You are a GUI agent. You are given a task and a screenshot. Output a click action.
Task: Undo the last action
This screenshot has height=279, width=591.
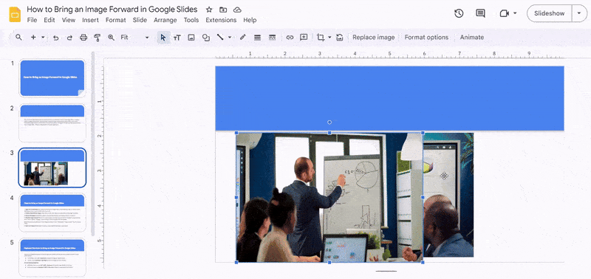56,38
